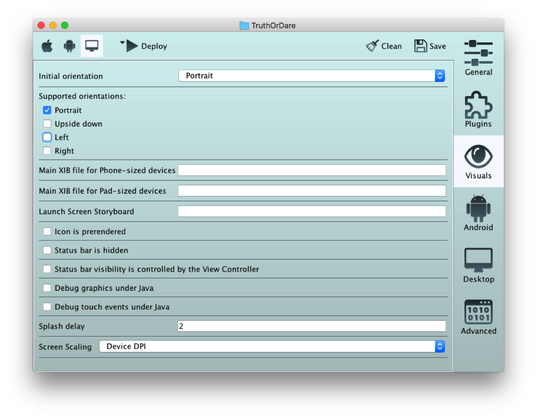Select the Apple iOS platform icon
The width and height of the screenshot is (537, 419).
pyautogui.click(x=47, y=46)
